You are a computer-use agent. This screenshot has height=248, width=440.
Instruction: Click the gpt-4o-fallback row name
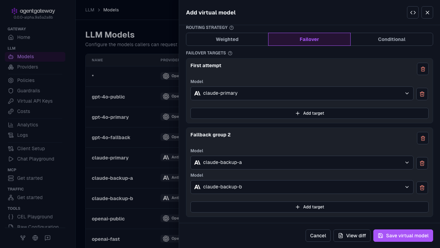(111, 137)
